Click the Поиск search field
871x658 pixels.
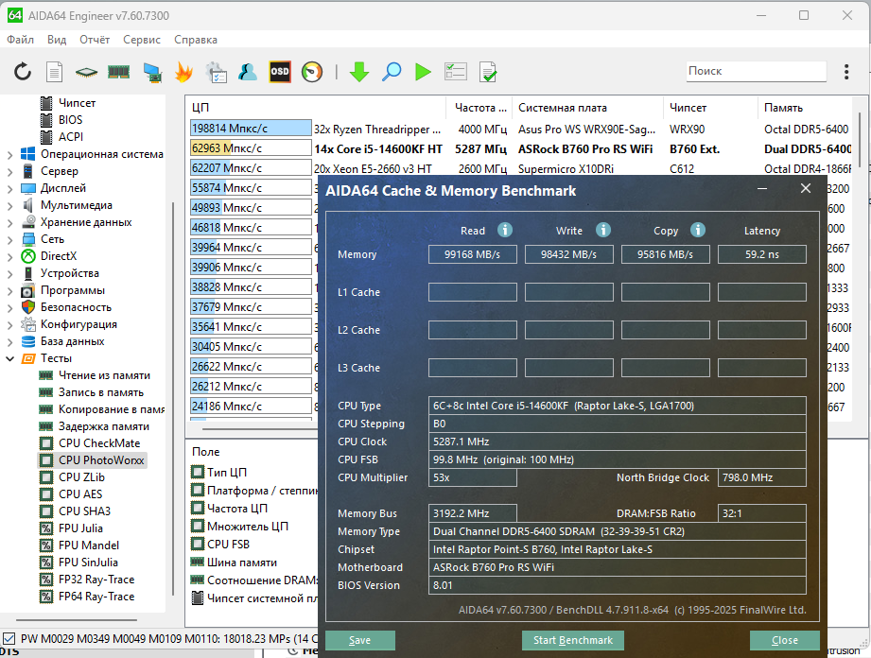(x=756, y=71)
